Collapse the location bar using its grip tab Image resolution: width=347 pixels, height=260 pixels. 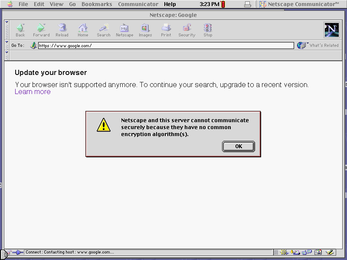(x=6, y=45)
